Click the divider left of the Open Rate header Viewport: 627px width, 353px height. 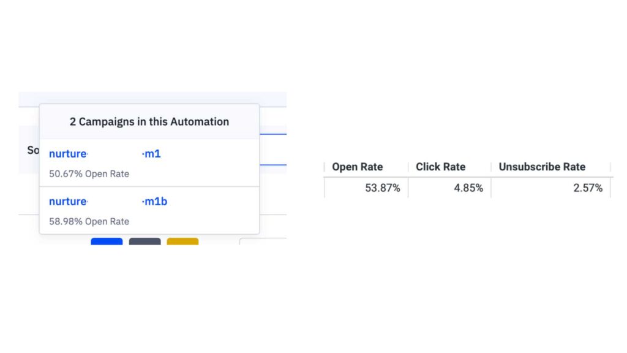click(325, 167)
